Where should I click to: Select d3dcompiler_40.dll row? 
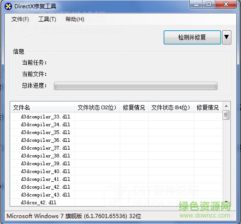[116, 171]
